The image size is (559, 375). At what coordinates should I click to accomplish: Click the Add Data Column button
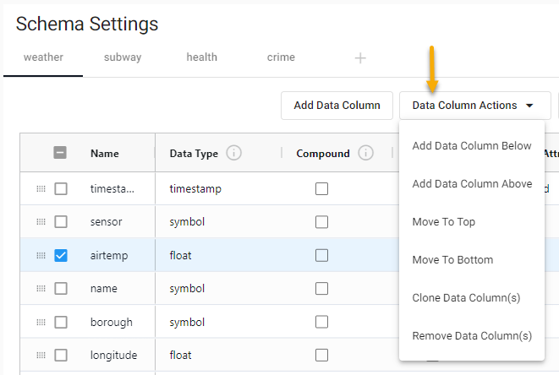click(337, 106)
